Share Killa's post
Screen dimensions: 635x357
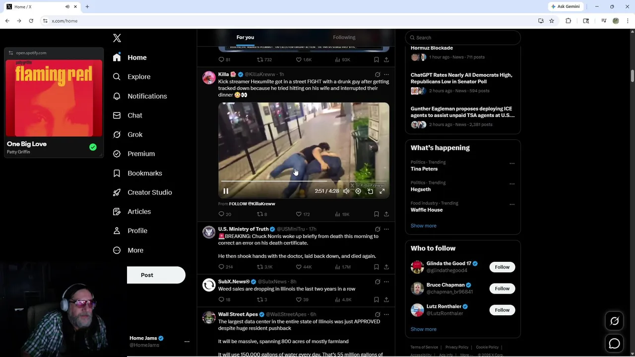coord(386,214)
